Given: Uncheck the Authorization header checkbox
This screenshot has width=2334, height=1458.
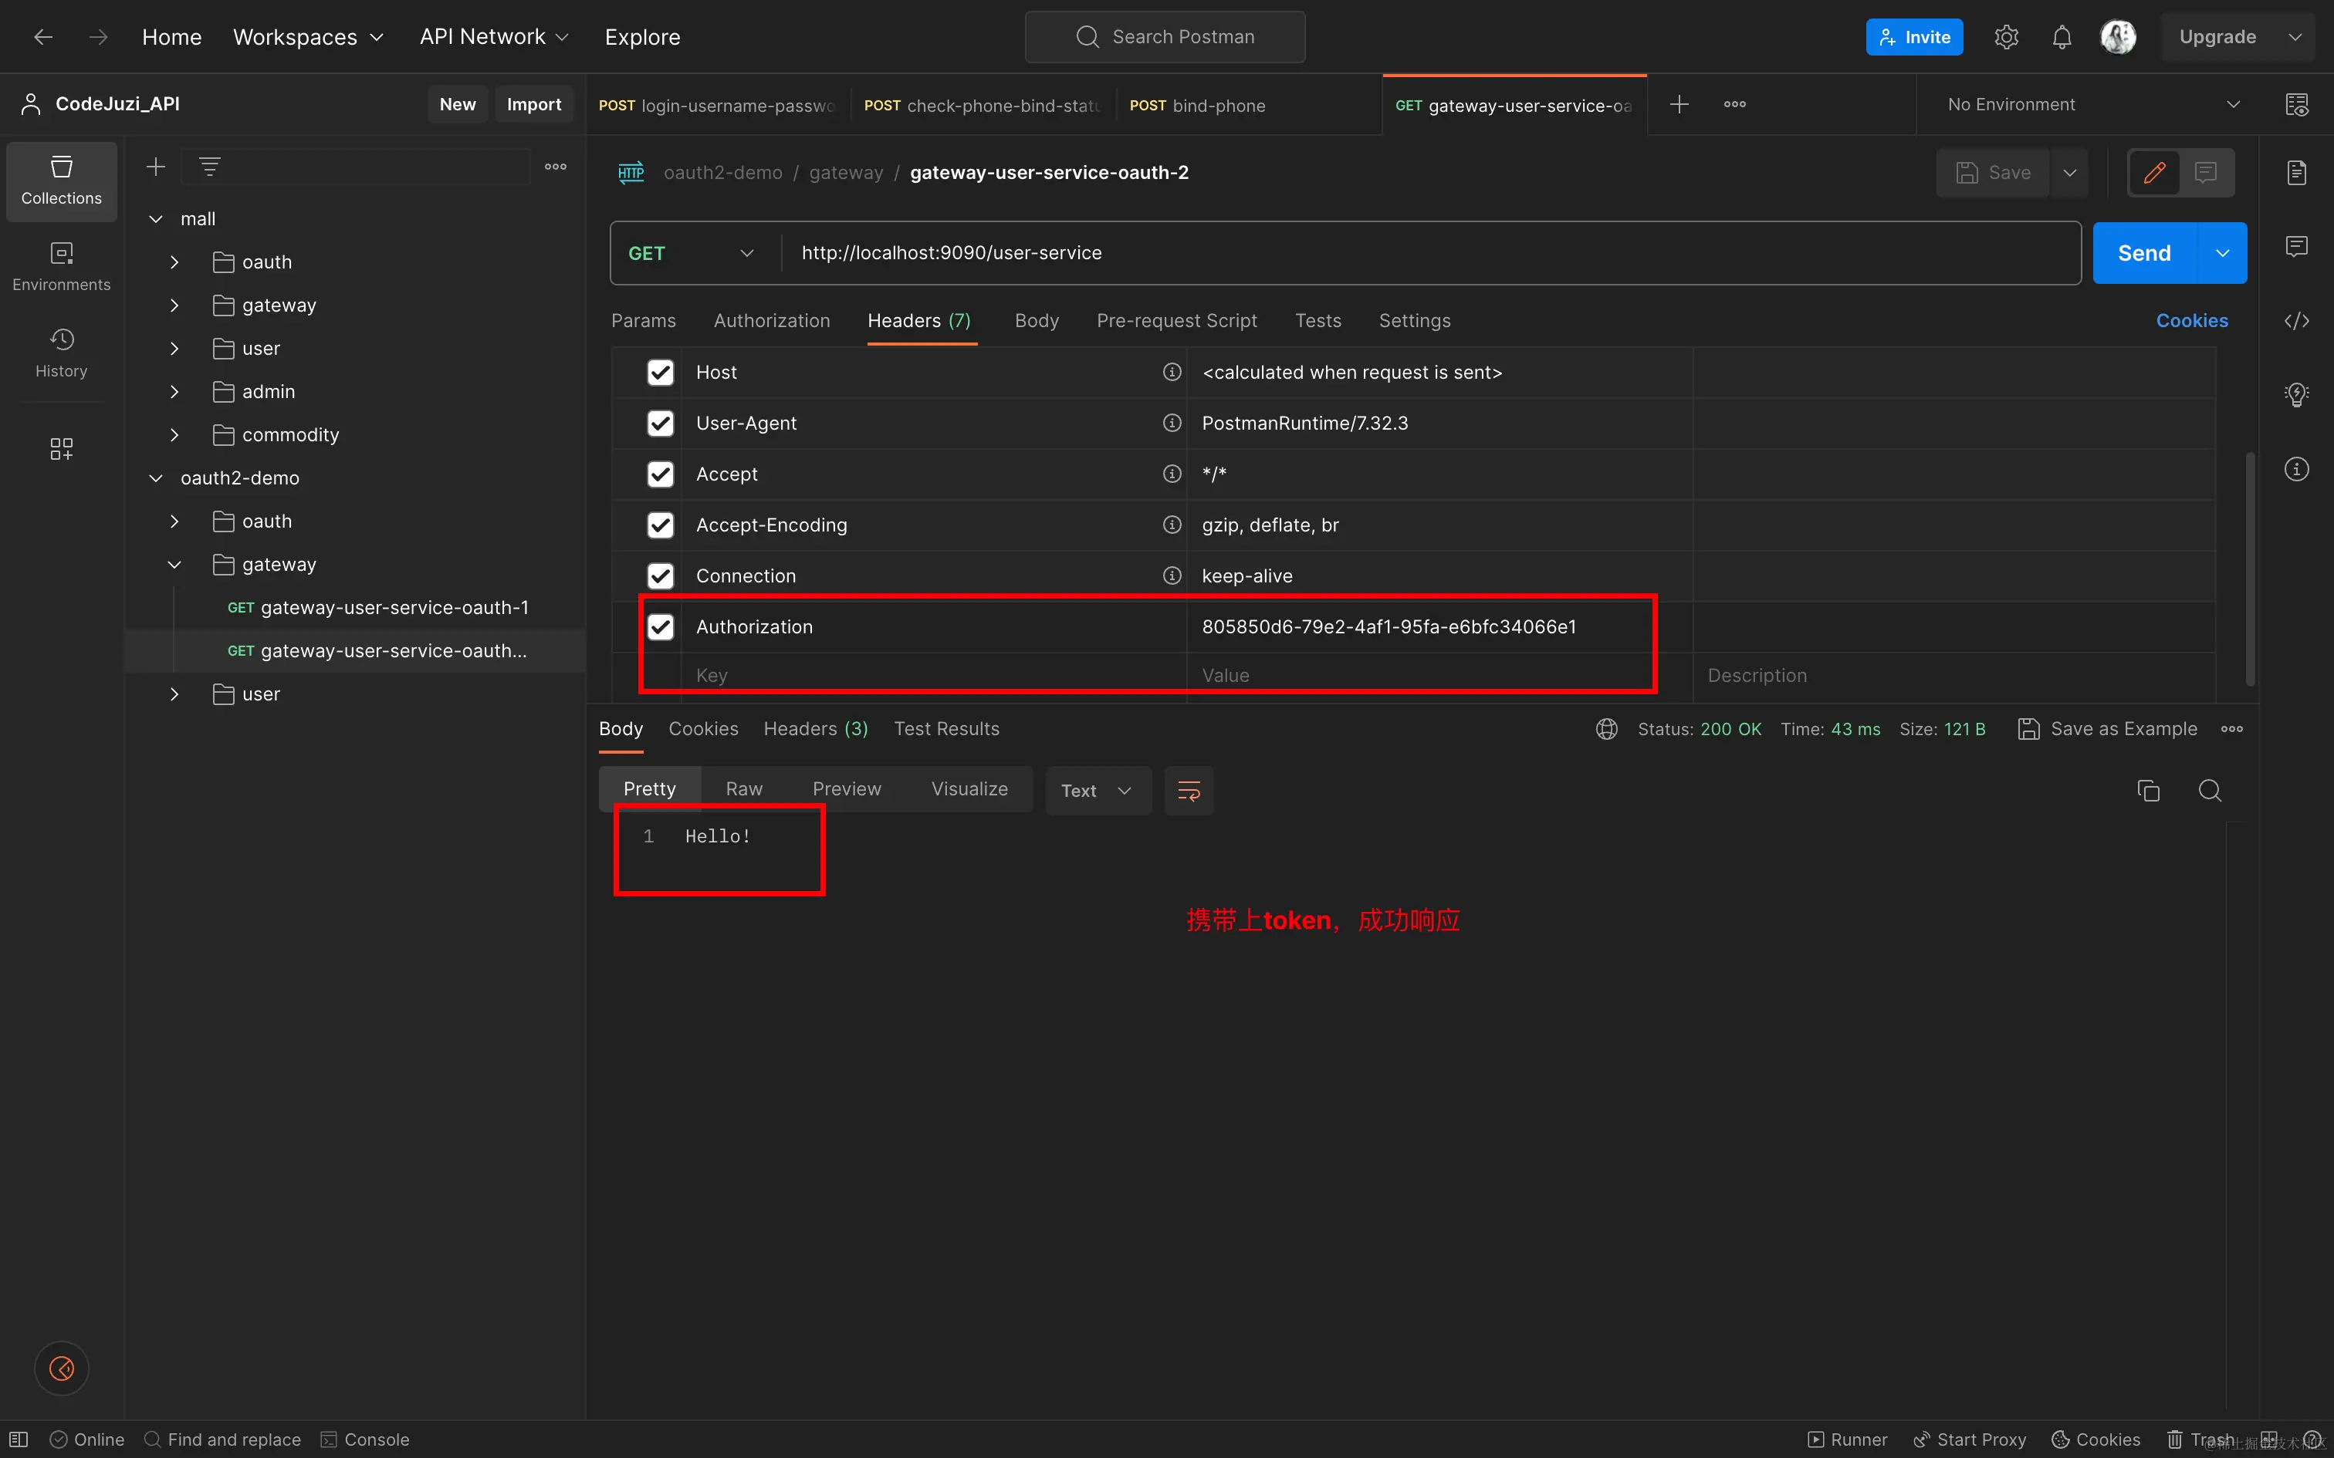Looking at the screenshot, I should (x=660, y=626).
